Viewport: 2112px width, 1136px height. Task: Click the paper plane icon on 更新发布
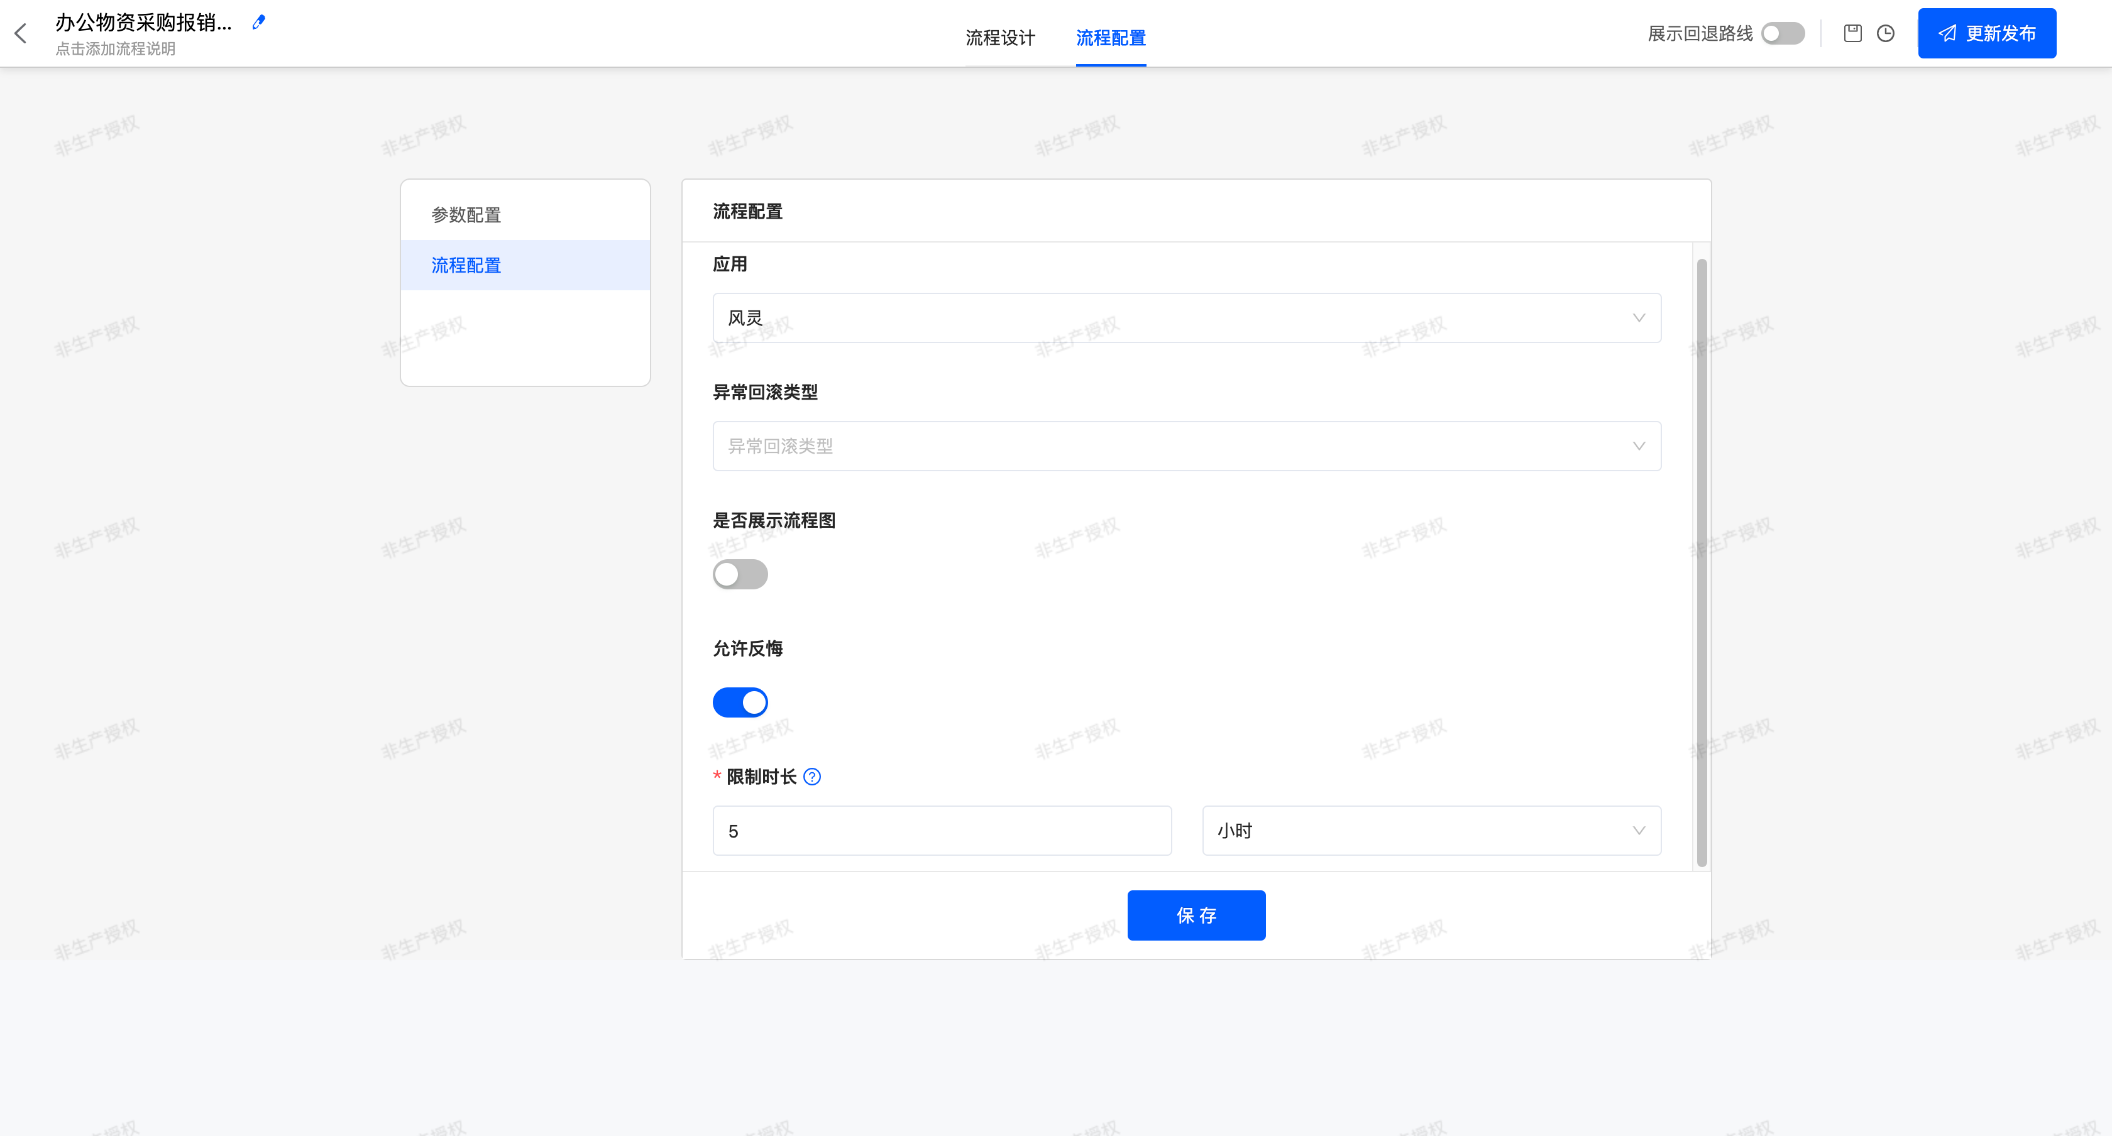click(1947, 33)
